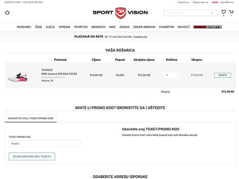Image resolution: width=239 pixels, height=179 pixels.
Task: Open the OPREMA menu
Action: click(x=65, y=27)
